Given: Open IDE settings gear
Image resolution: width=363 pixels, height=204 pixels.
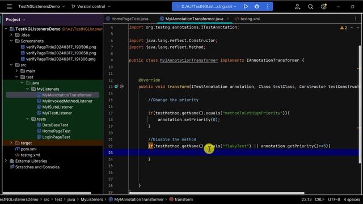Looking at the screenshot, I should point(324,6).
